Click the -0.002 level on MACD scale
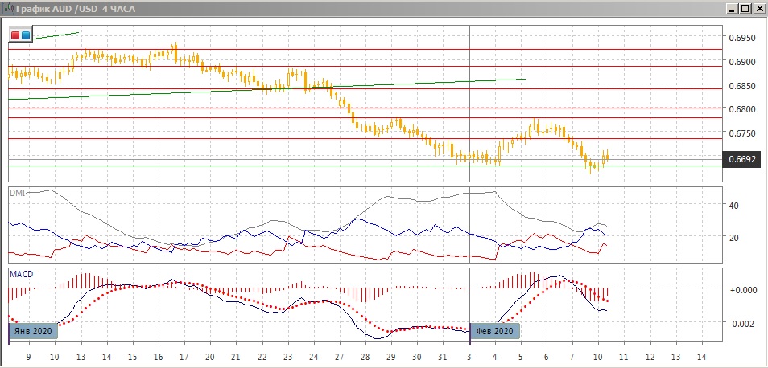The height and width of the screenshot is (368, 768). [x=740, y=323]
